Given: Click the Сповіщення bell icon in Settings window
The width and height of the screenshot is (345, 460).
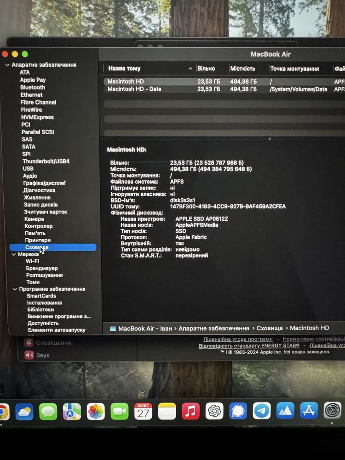Looking at the screenshot, I should 29,342.
